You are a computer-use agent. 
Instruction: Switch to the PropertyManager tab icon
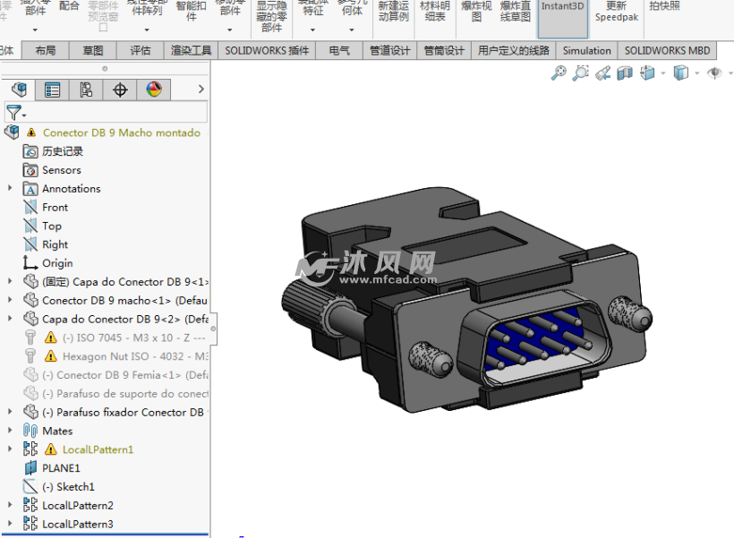tap(53, 90)
